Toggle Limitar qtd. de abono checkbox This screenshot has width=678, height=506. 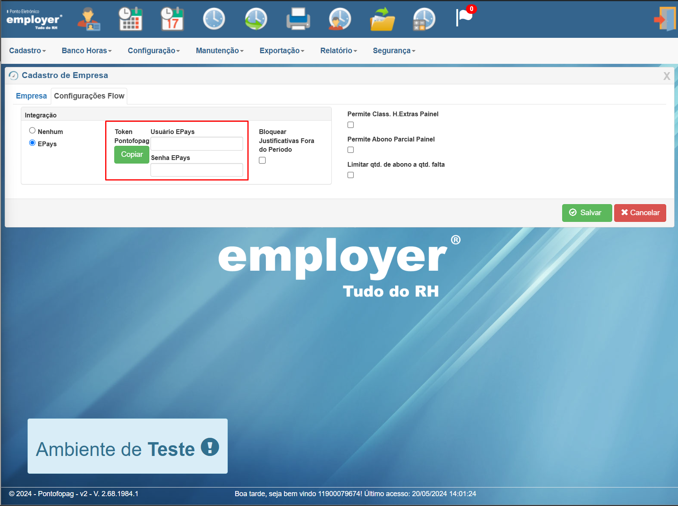coord(351,175)
